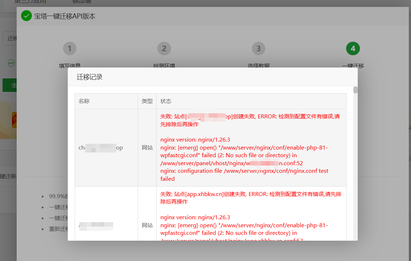Click the 迁移记录 dialog title

click(90, 77)
